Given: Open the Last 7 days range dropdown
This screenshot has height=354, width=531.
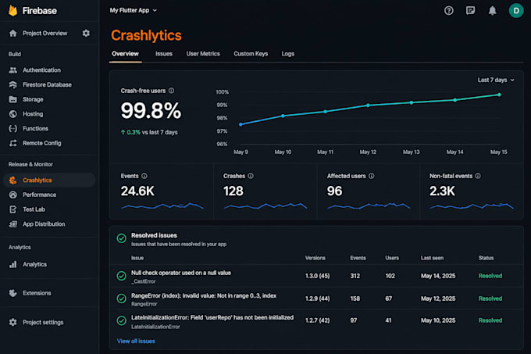Looking at the screenshot, I should click(x=496, y=80).
